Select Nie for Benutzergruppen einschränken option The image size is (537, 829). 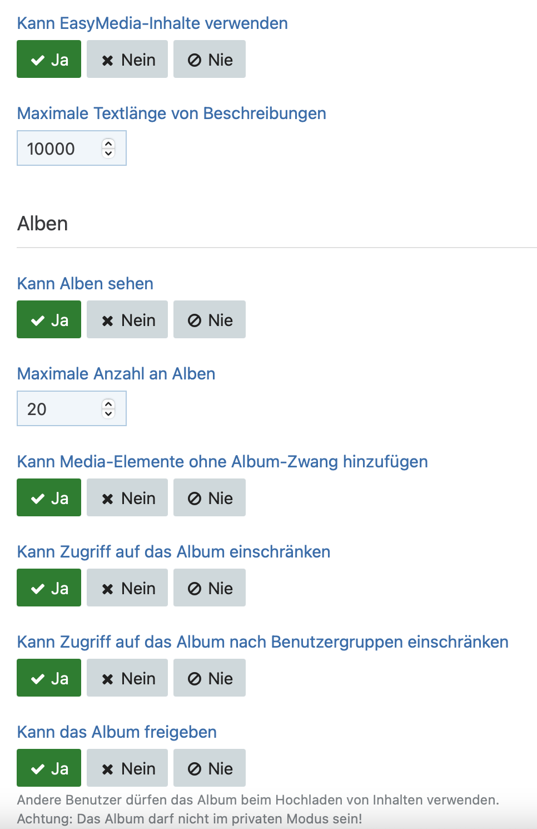click(210, 678)
